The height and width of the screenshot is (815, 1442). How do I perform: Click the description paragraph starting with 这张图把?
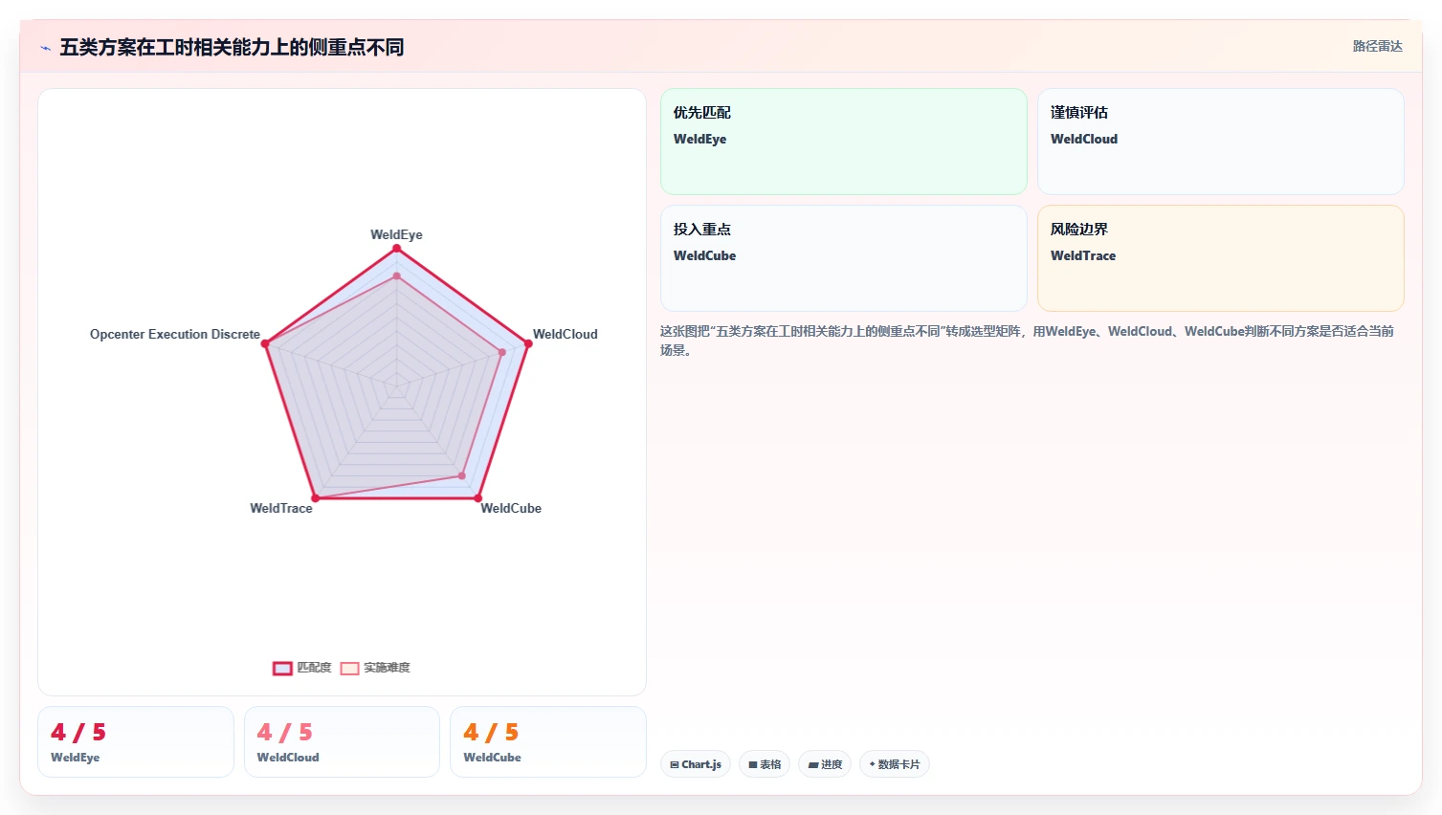tap(1027, 341)
